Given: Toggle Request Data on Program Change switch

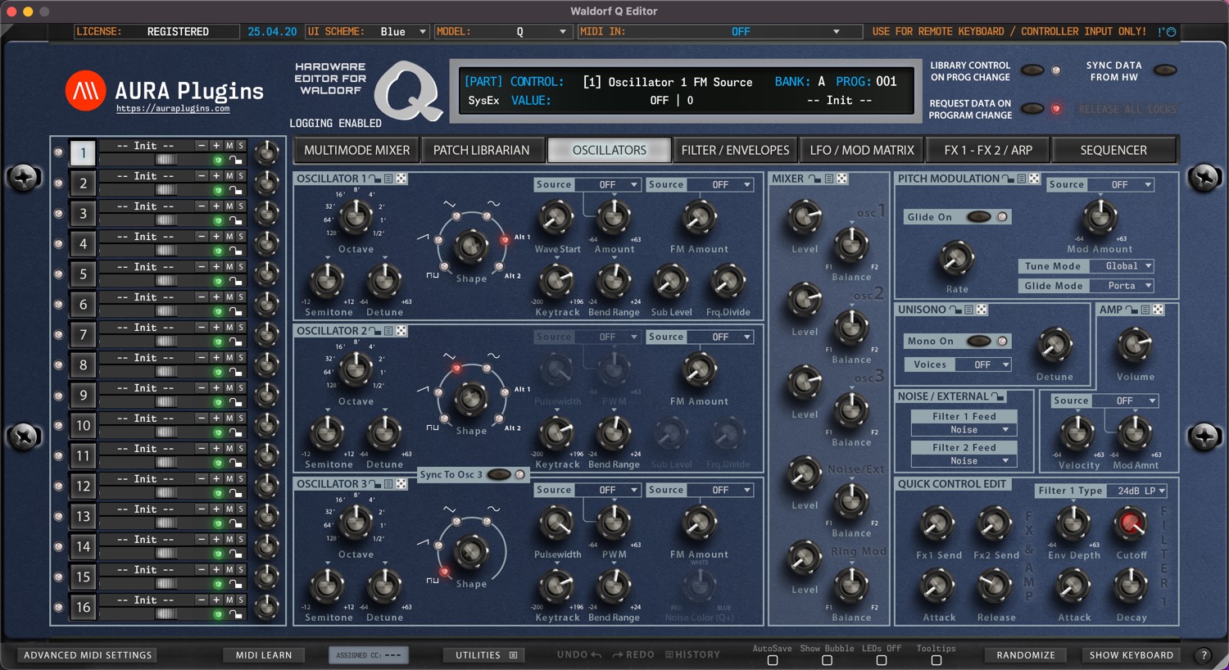Looking at the screenshot, I should [x=1032, y=109].
